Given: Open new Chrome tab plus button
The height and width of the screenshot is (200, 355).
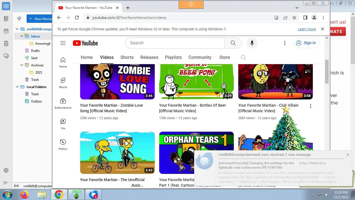Looking at the screenshot, I should pyautogui.click(x=128, y=8).
